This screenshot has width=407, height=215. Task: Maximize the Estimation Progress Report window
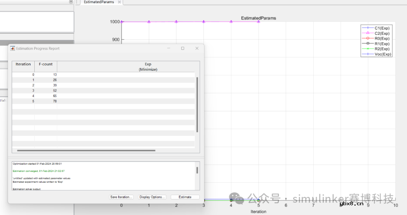tap(182, 48)
